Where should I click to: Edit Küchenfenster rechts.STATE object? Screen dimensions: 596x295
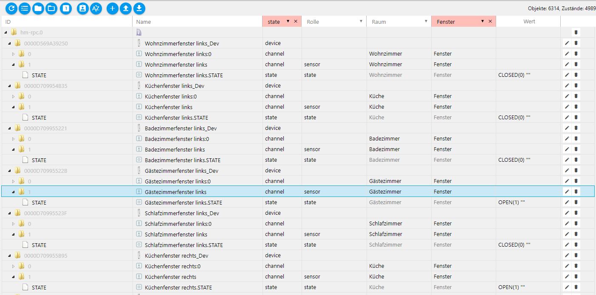(567, 287)
